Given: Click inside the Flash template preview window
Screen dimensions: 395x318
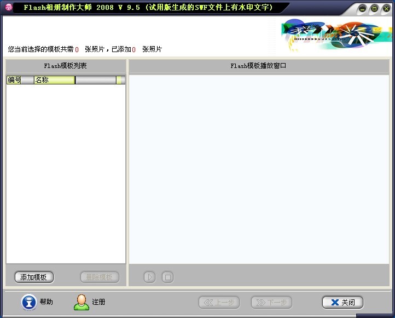Looking at the screenshot, I should click(259, 169).
